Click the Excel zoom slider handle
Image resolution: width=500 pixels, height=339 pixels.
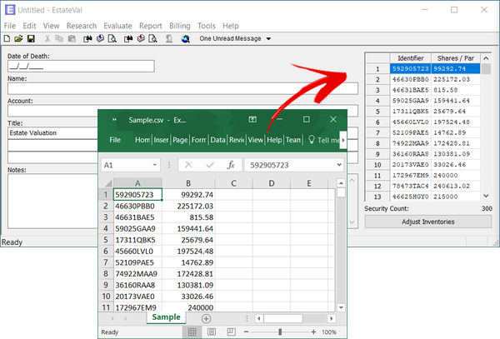280,332
